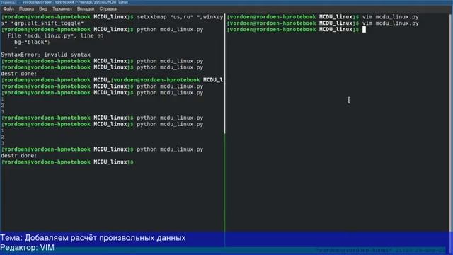Viewport: 453px width, 255px height.
Task: Click the overlapped double prompt line in left pane
Action: point(112,80)
